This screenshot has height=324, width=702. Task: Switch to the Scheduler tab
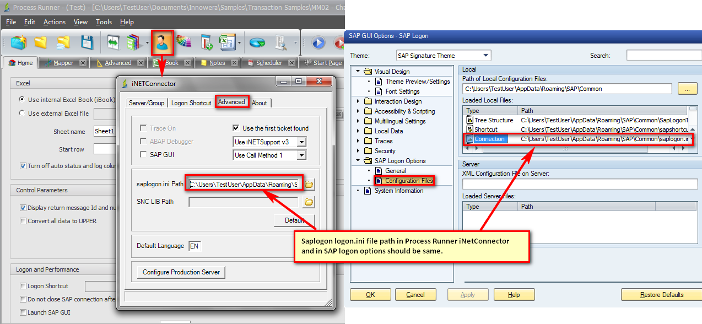[269, 62]
